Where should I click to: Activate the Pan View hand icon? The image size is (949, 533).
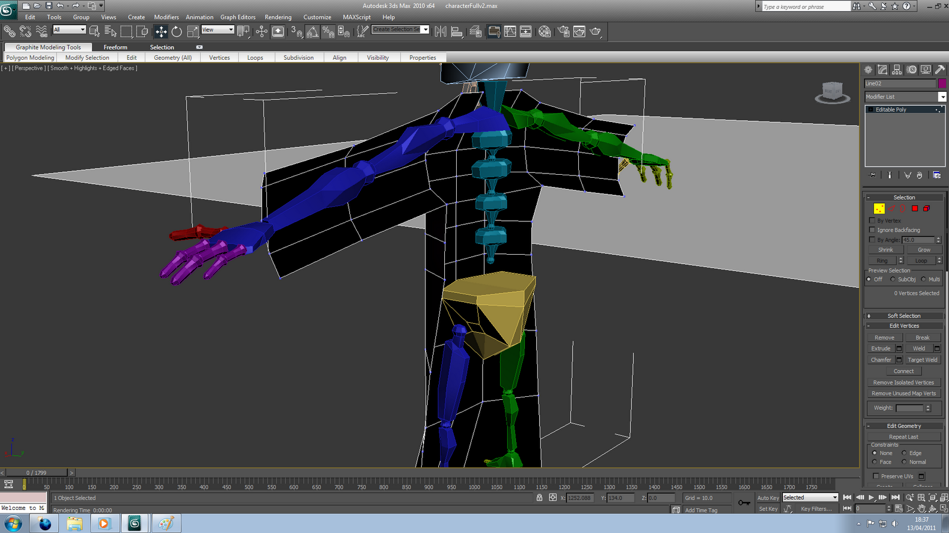click(922, 509)
